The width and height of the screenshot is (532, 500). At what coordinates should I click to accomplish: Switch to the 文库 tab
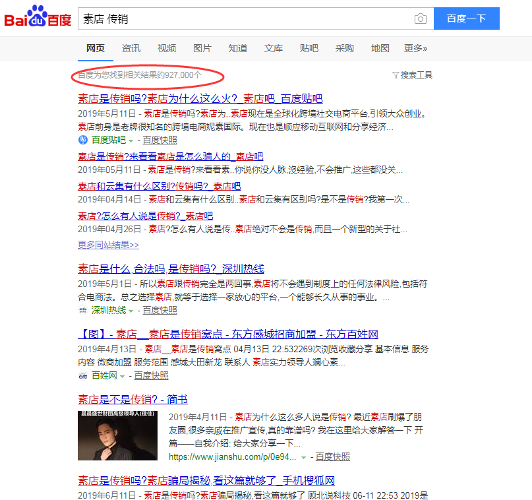(274, 48)
